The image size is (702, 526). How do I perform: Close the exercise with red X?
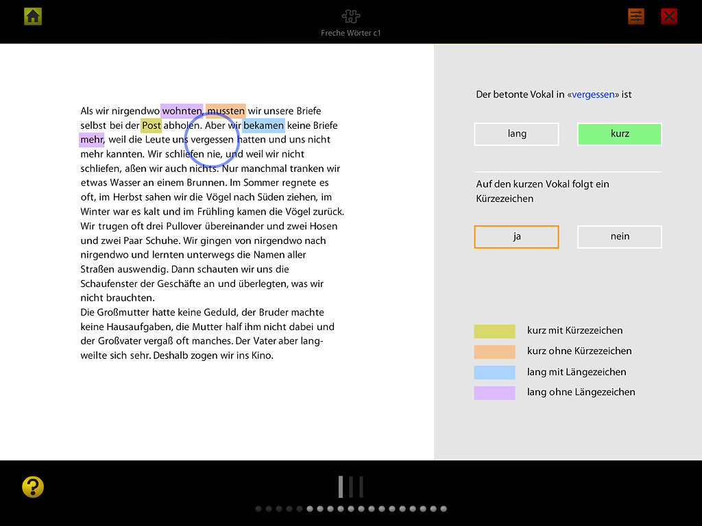(669, 16)
